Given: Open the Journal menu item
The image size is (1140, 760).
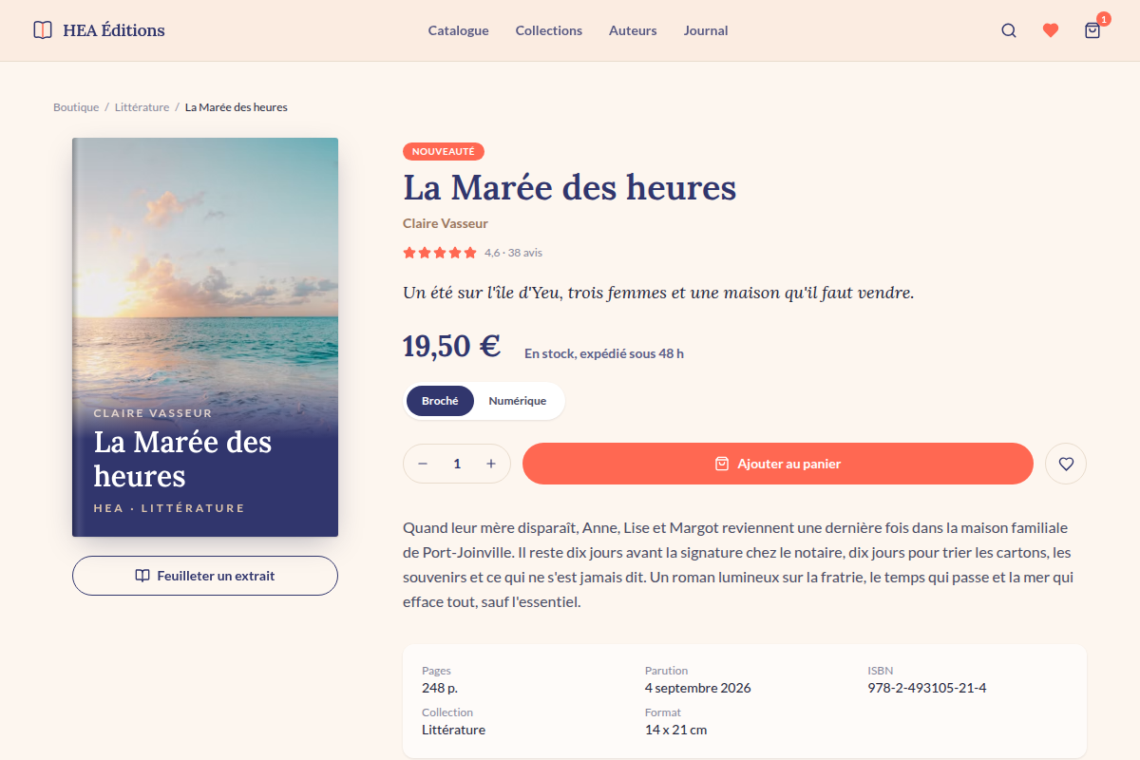Looking at the screenshot, I should tap(706, 30).
